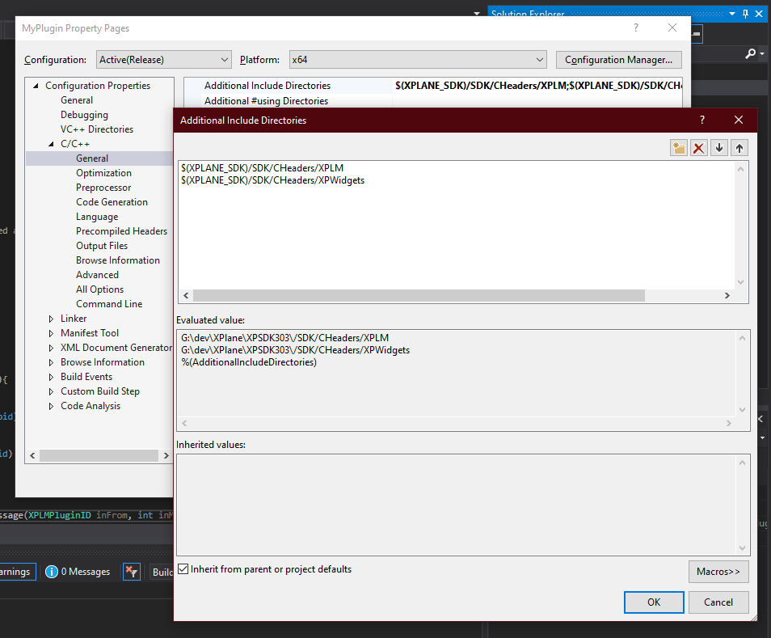The width and height of the screenshot is (771, 638).
Task: Expand the Linker tree node
Action: 50,318
